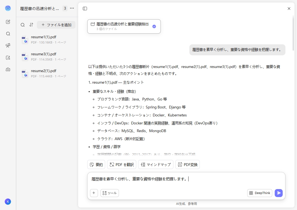The image size is (297, 210).
Task: Open a new chat with the compose icon
Action: click(x=8, y=21)
